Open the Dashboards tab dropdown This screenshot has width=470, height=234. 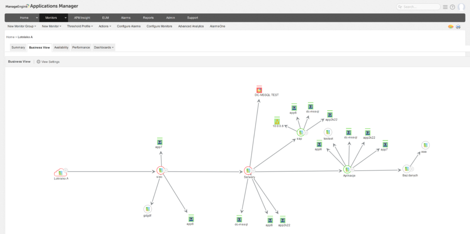(x=104, y=47)
